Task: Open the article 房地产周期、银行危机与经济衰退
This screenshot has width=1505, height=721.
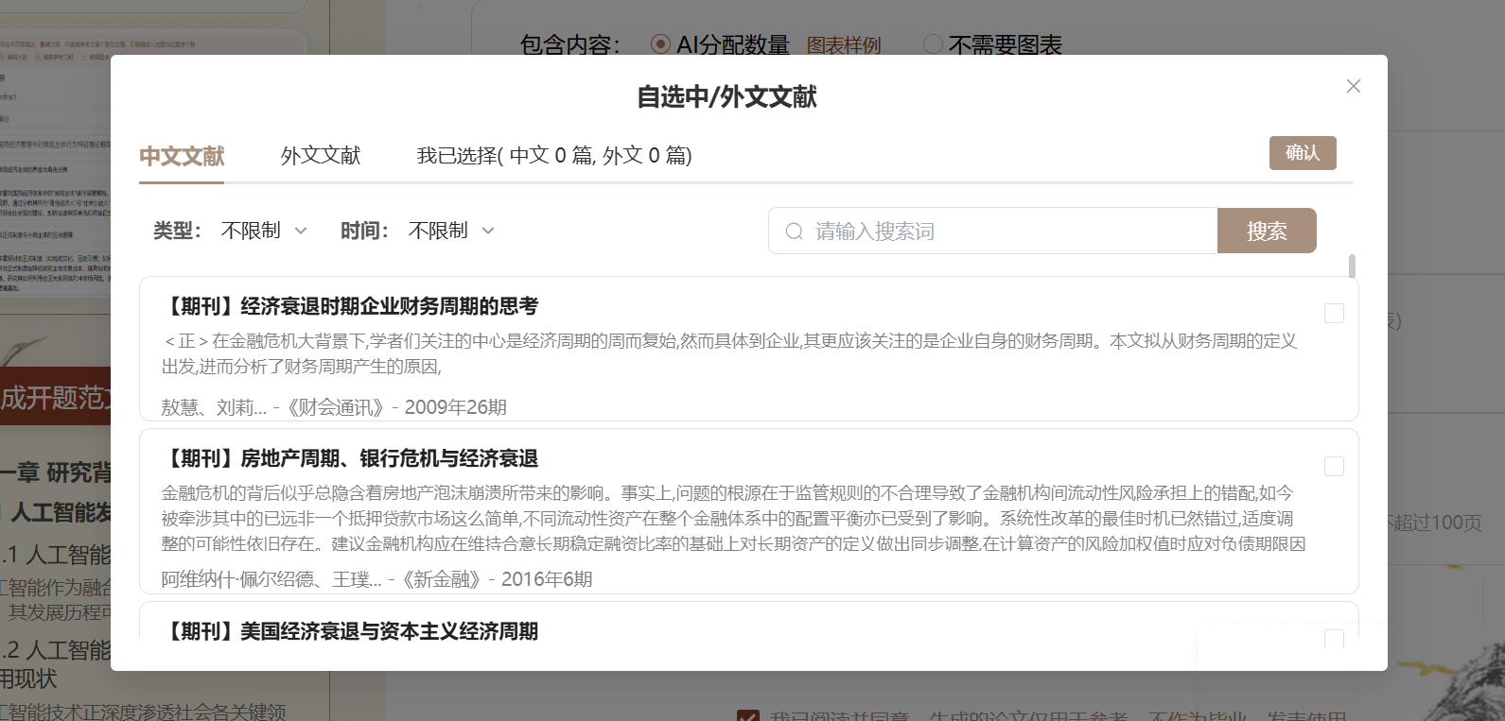Action: [x=351, y=458]
